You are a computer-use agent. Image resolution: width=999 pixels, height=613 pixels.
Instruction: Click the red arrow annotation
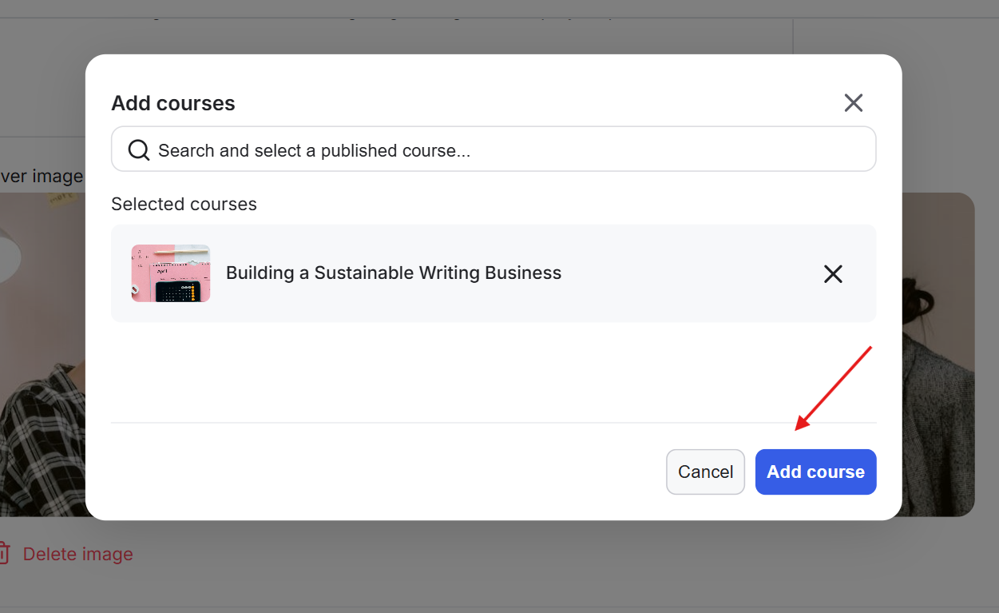pos(833,388)
